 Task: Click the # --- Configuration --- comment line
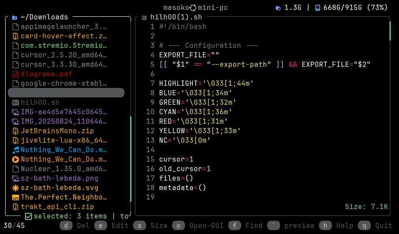pyautogui.click(x=208, y=46)
